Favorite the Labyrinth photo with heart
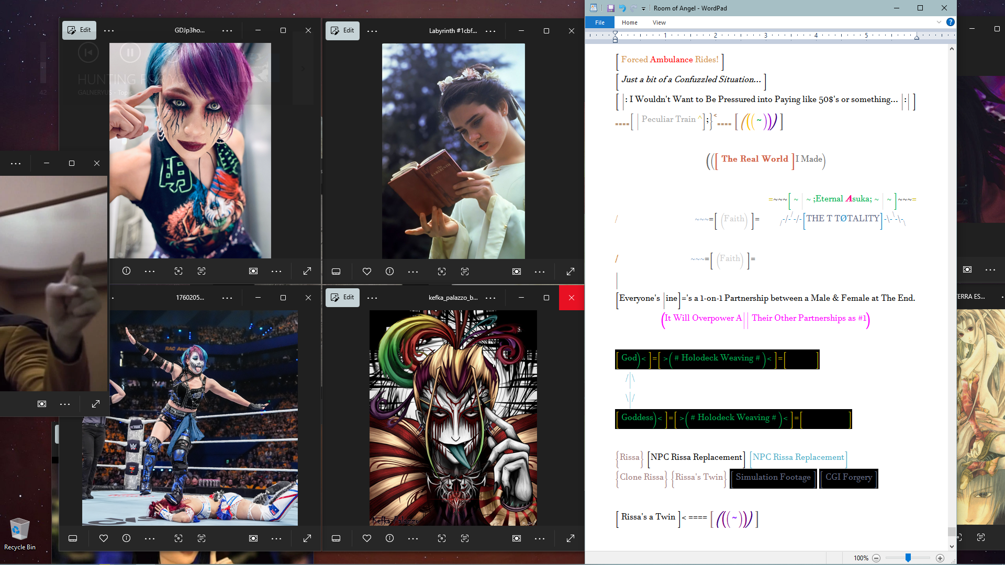Image resolution: width=1005 pixels, height=565 pixels. [x=367, y=272]
